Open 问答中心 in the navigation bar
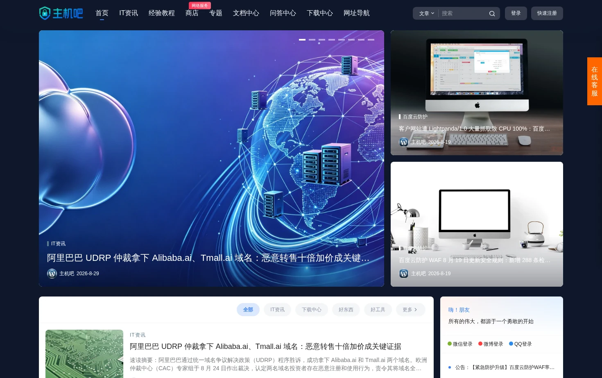 (283, 13)
